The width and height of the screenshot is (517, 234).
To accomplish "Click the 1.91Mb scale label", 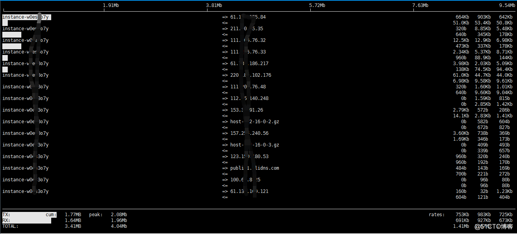I will click(111, 5).
